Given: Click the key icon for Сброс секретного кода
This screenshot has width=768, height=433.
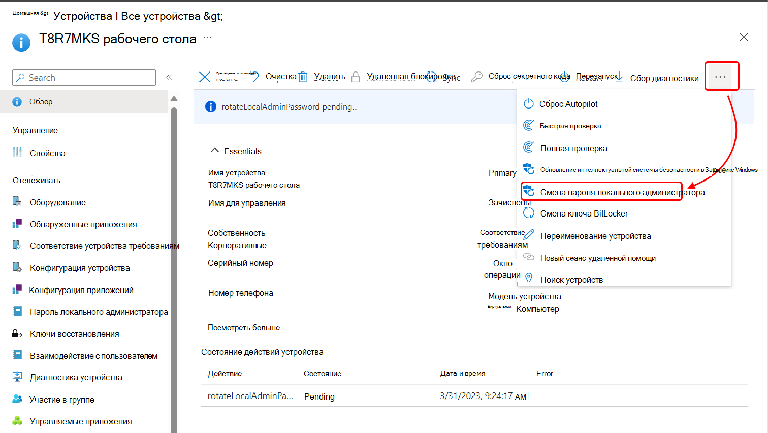Looking at the screenshot, I should [x=476, y=77].
